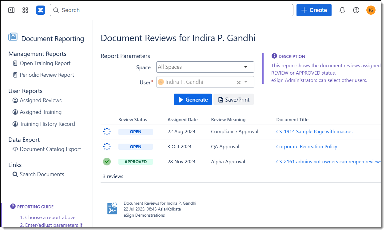Screen dimensions: 386x232
Task: Click the description info icon
Action: coord(274,56)
